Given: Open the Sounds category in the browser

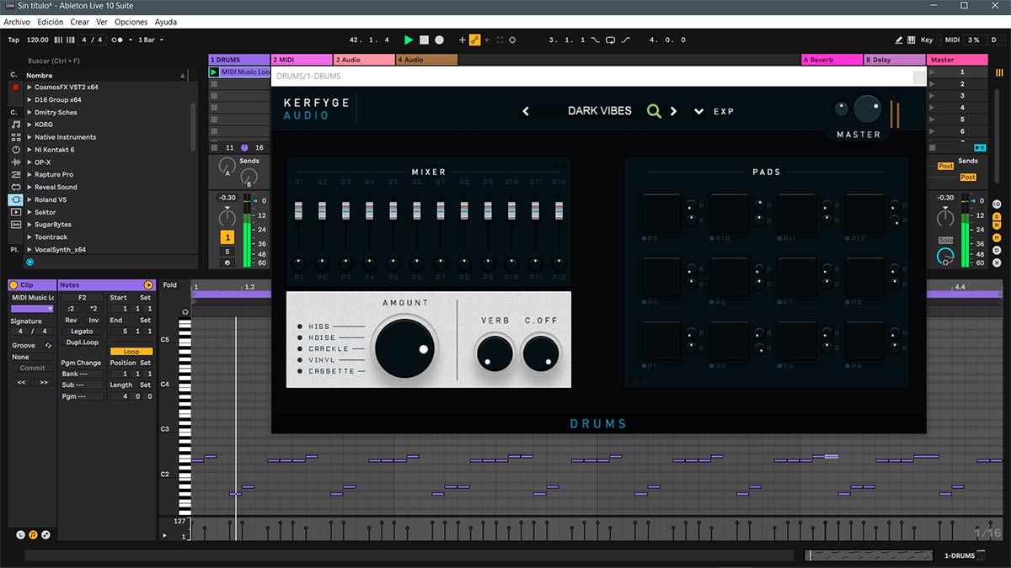Looking at the screenshot, I should click(15, 125).
